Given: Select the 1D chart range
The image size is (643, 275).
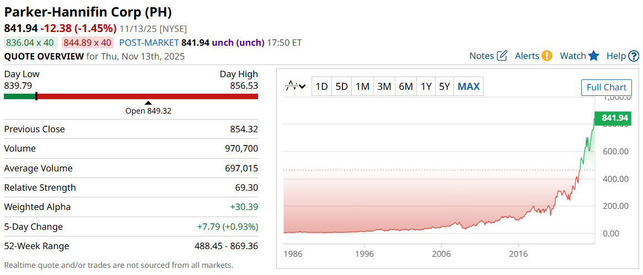Looking at the screenshot, I should click(x=321, y=87).
